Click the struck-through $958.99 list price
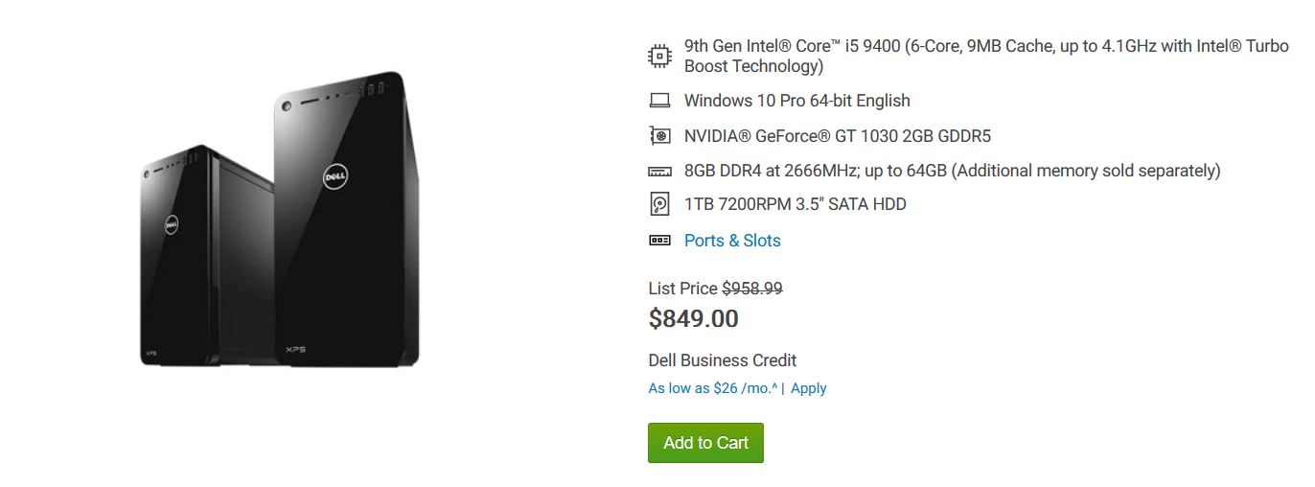This screenshot has height=487, width=1315. point(752,289)
